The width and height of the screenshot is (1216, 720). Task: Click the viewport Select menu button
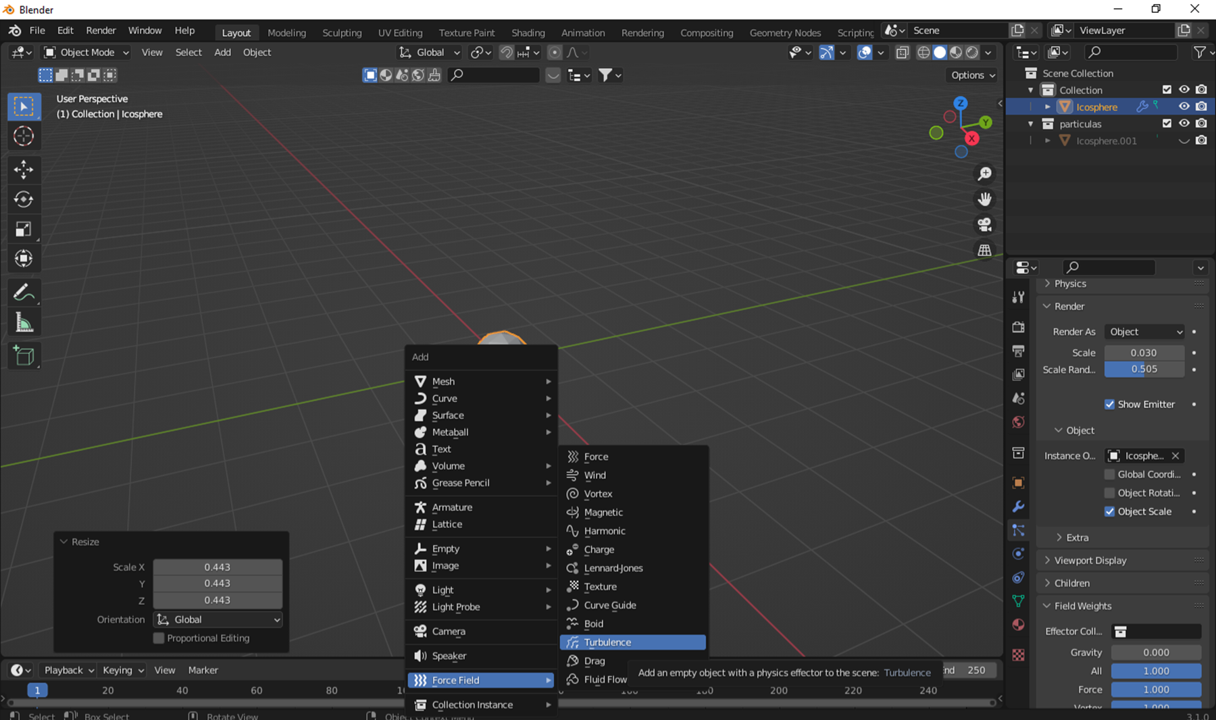[188, 52]
